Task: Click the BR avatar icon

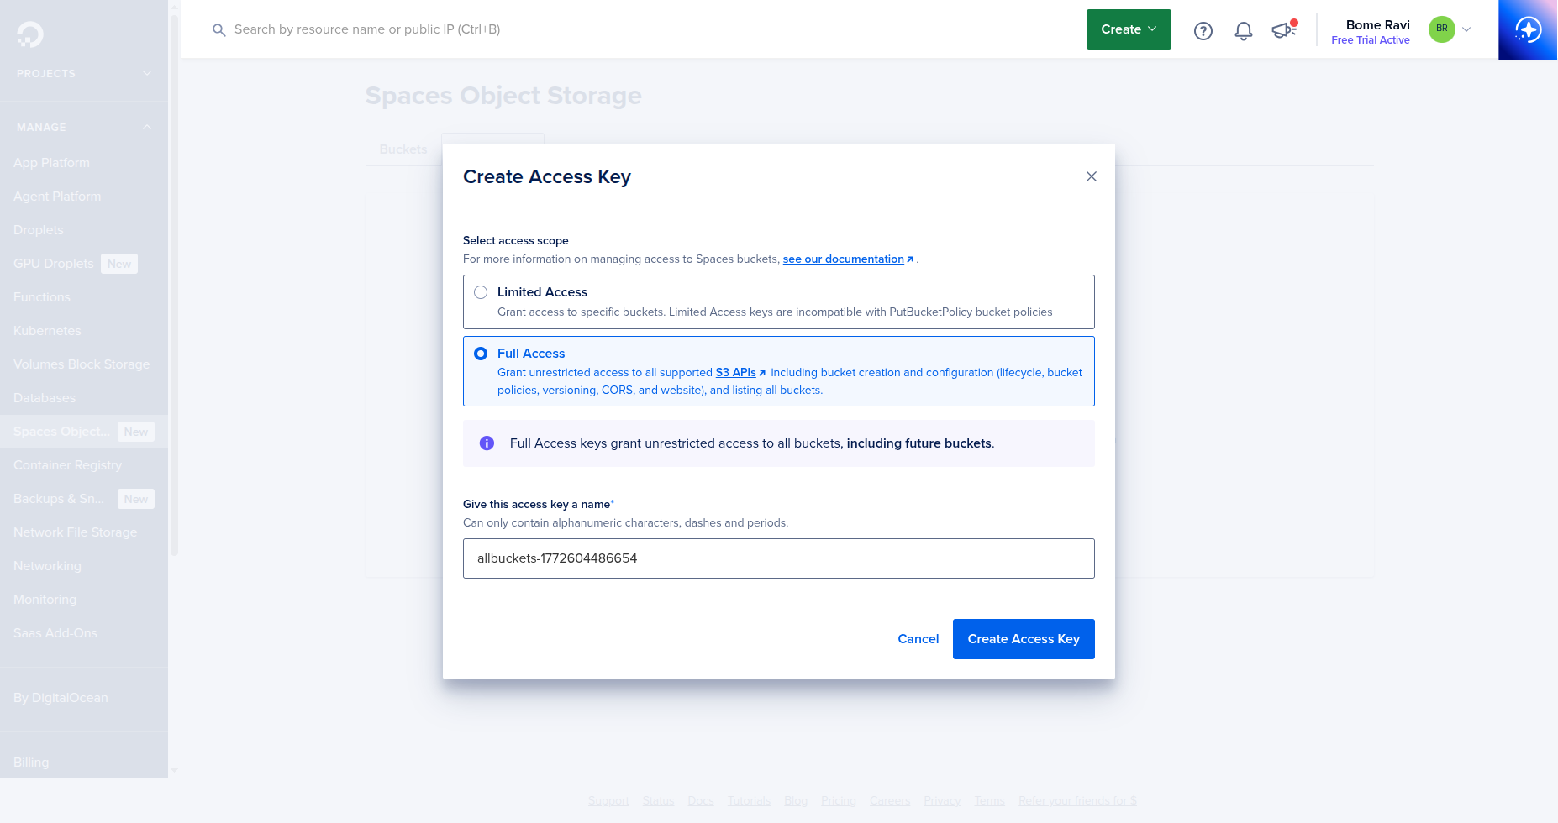Action: point(1441,29)
